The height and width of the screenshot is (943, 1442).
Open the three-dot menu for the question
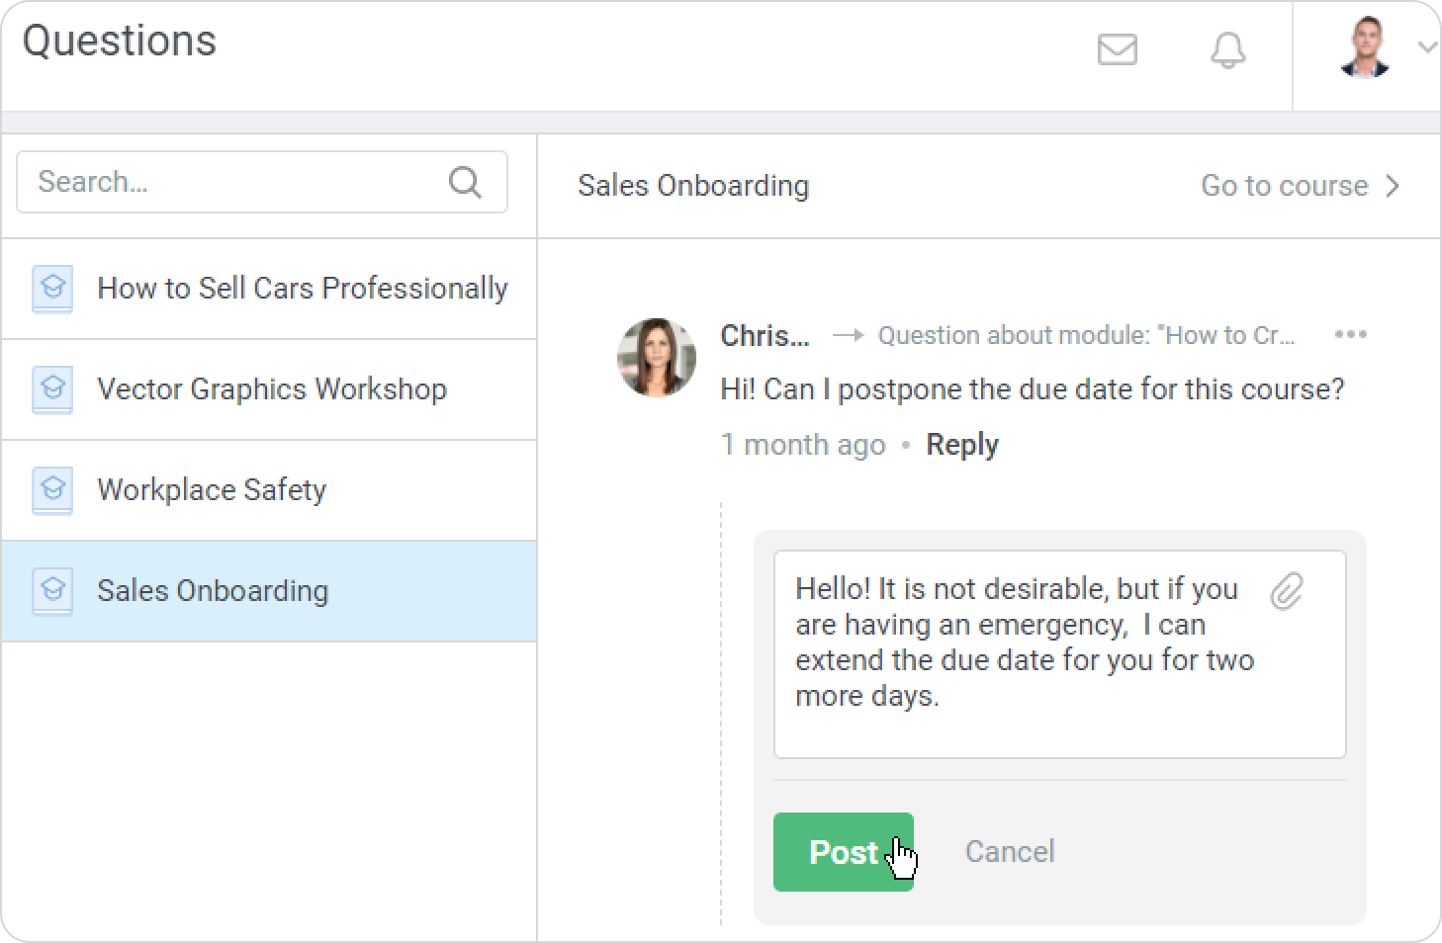(1350, 335)
